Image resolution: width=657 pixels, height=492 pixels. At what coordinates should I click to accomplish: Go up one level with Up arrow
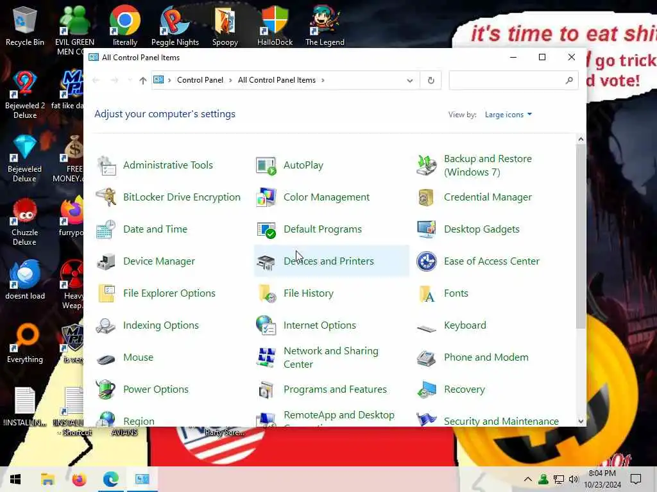point(143,80)
